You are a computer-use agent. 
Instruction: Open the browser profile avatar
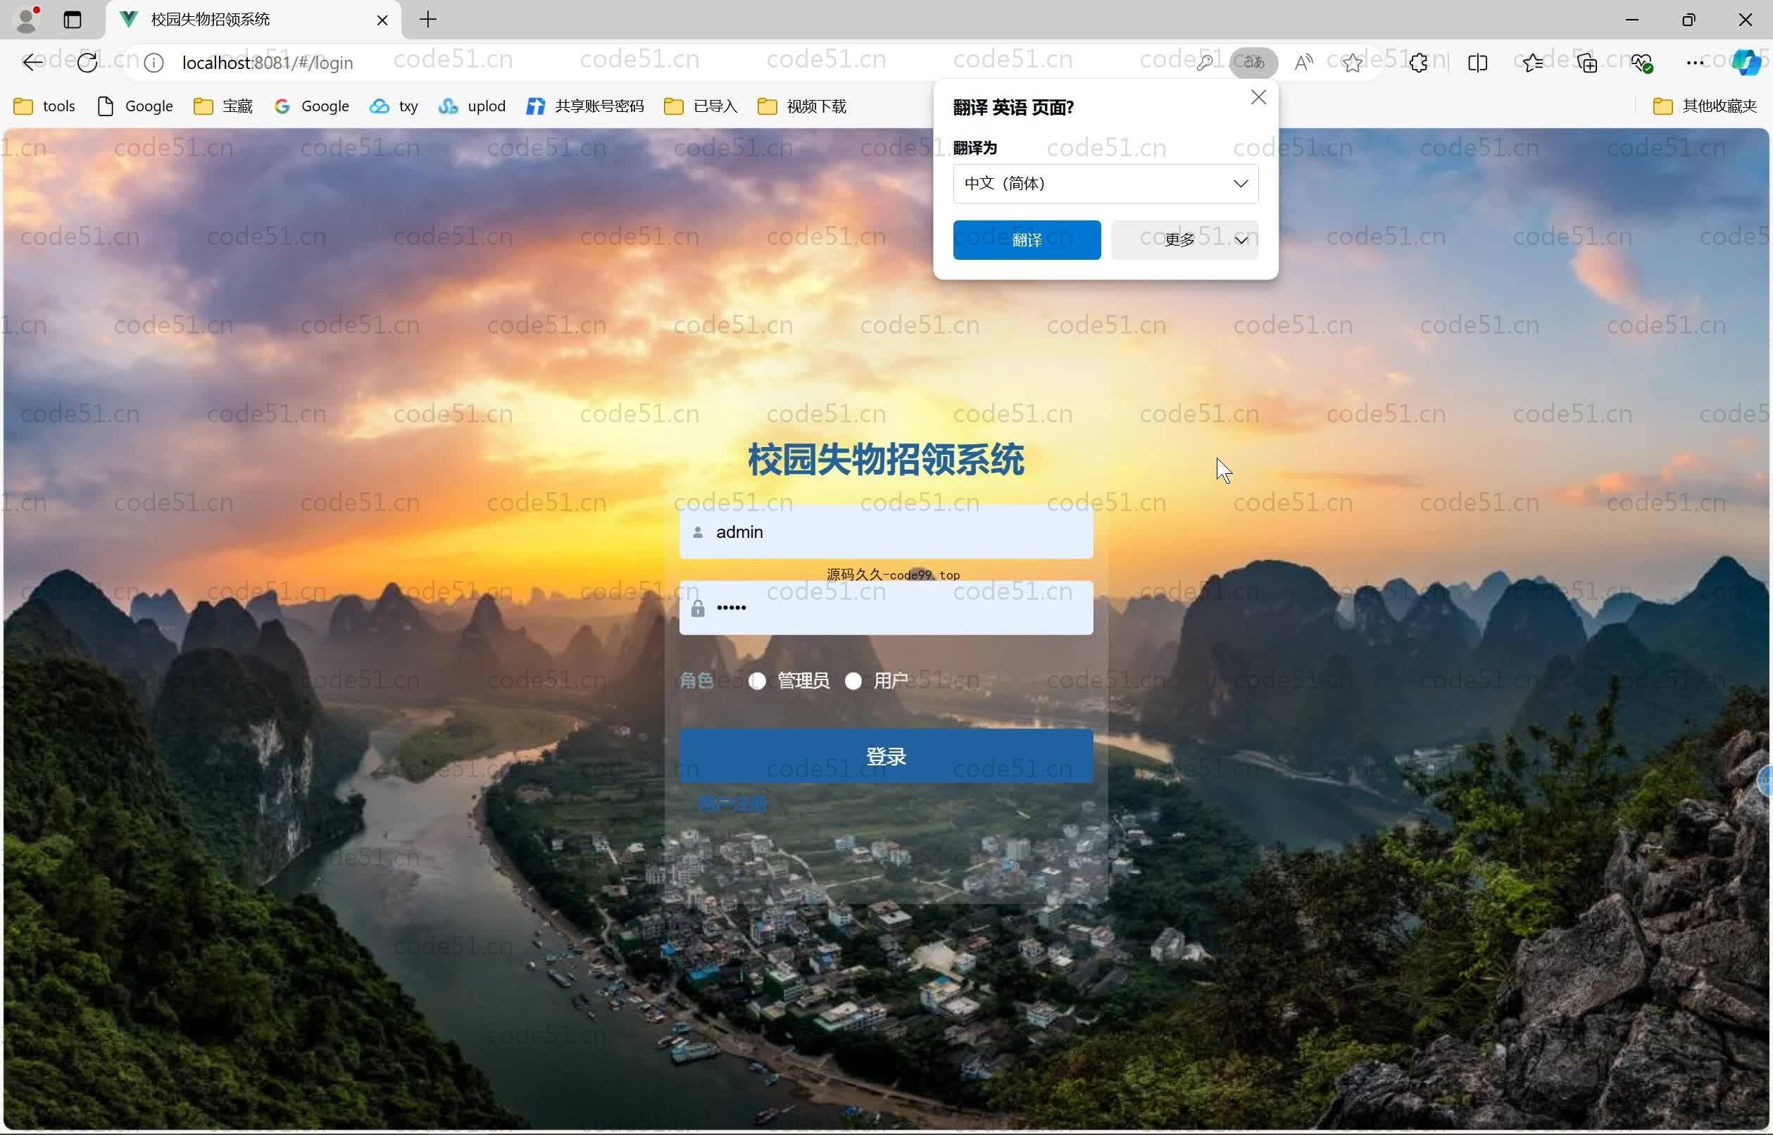(x=27, y=19)
